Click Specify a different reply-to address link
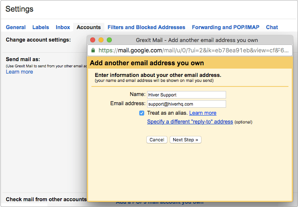298x207 pixels. (190, 122)
